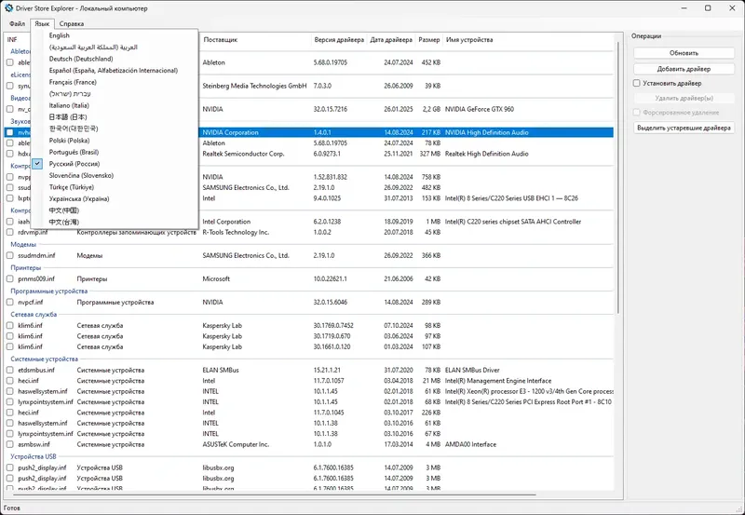
Task: Click the Driver Store Explorer app icon
Action: (8, 8)
